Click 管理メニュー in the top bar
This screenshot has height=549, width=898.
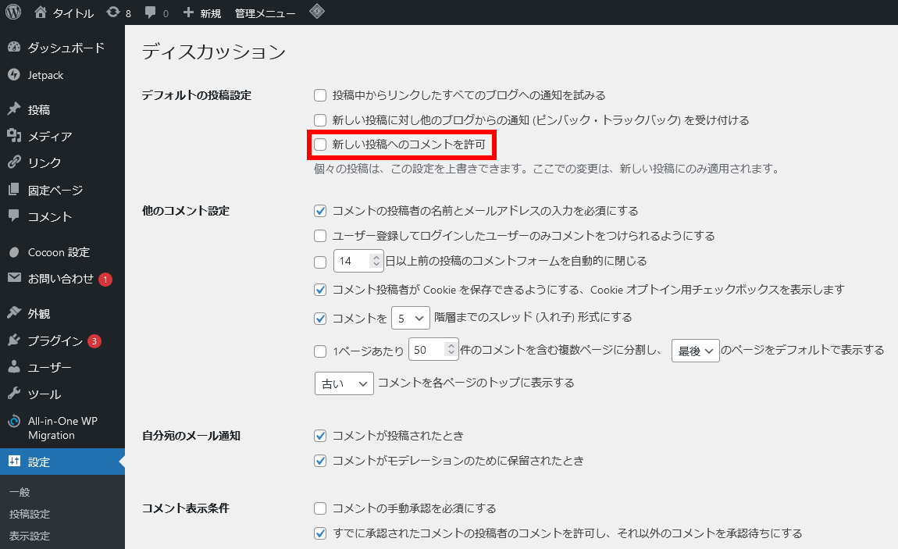tap(264, 12)
